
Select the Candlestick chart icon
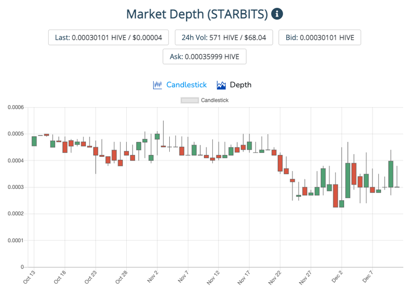(x=157, y=85)
